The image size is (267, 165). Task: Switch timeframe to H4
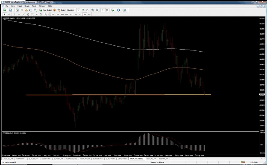click(x=76, y=14)
